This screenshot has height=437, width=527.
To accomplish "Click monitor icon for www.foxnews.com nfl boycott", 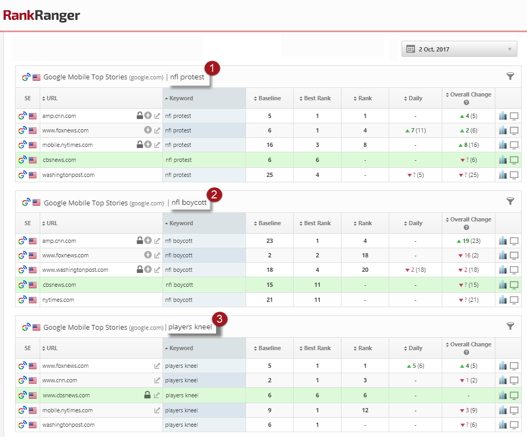I will tap(514, 256).
